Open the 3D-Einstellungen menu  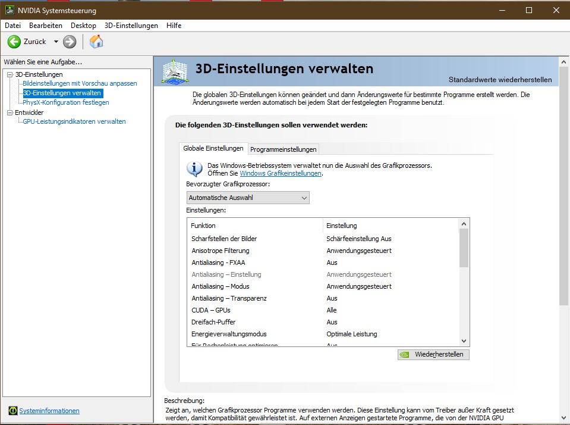pos(131,26)
